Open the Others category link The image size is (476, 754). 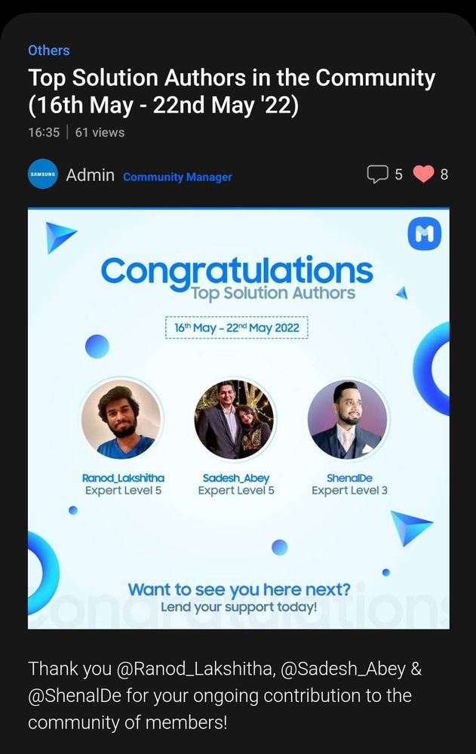click(x=48, y=50)
